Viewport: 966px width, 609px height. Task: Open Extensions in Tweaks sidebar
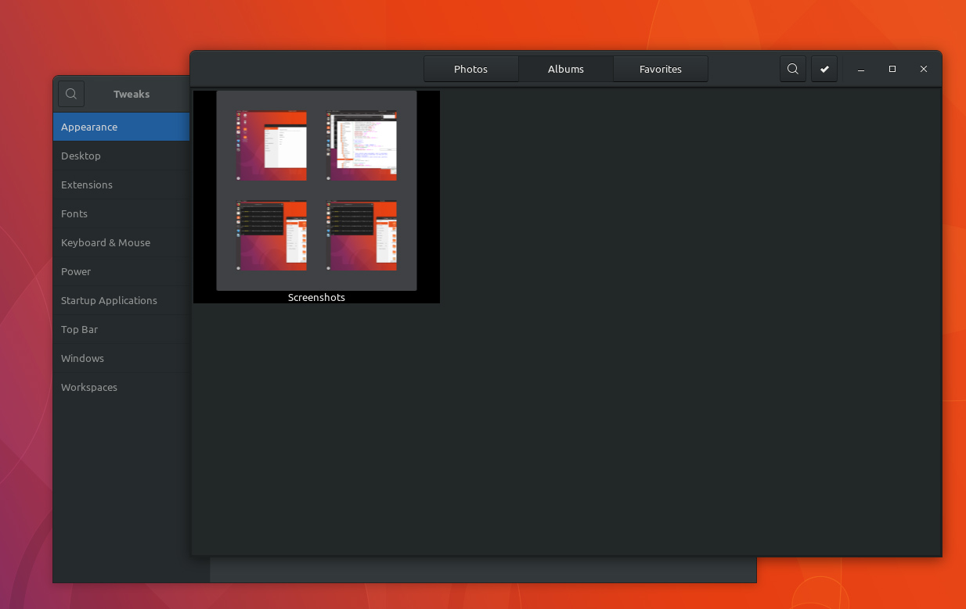(x=121, y=184)
